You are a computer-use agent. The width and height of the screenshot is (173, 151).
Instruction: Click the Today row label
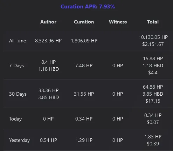15,119
